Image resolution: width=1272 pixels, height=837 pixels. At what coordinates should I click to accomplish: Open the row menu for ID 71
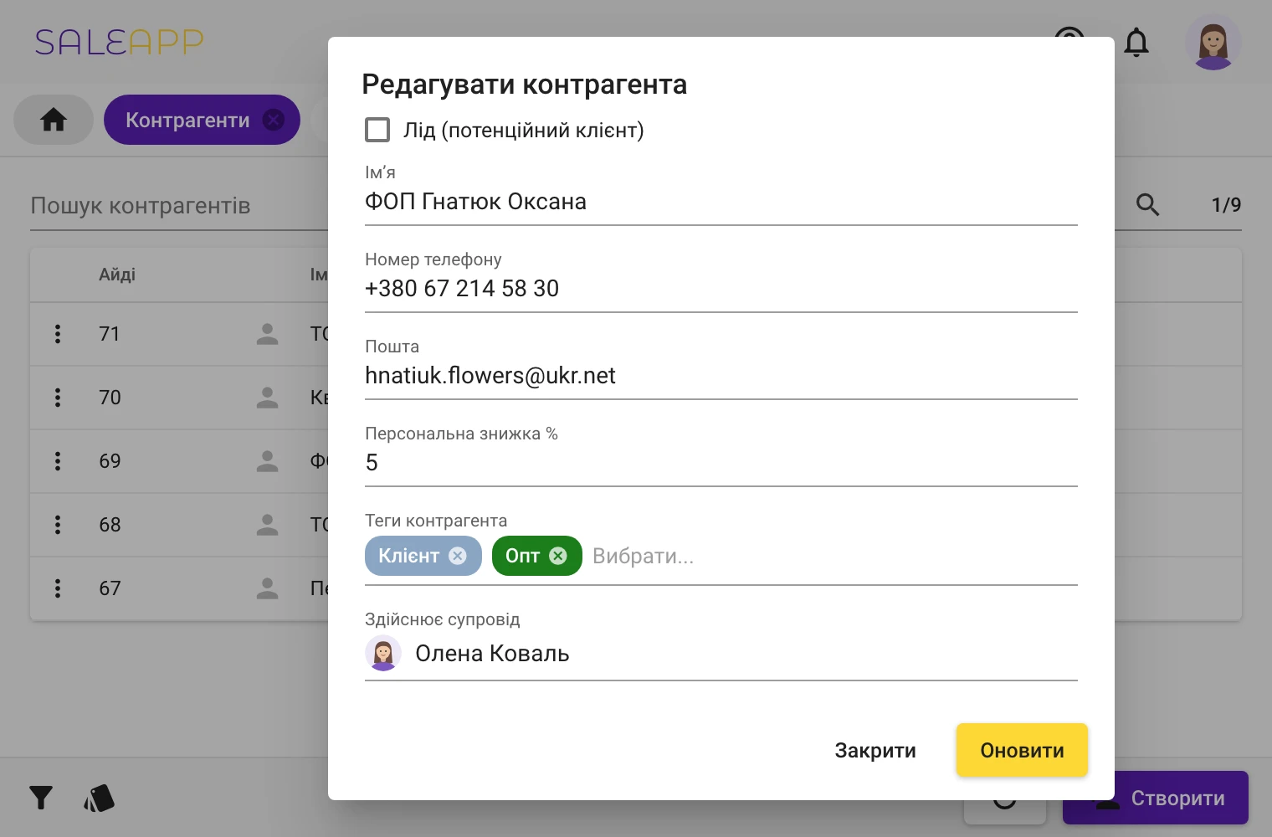pyautogui.click(x=58, y=334)
